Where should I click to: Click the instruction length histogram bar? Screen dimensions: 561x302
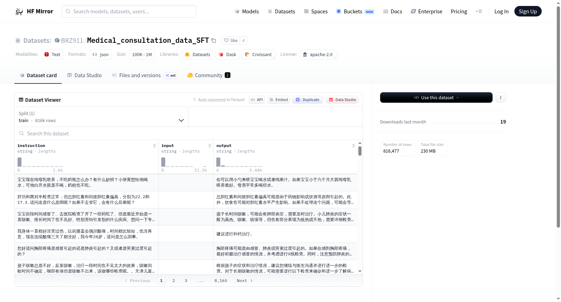tap(20, 162)
